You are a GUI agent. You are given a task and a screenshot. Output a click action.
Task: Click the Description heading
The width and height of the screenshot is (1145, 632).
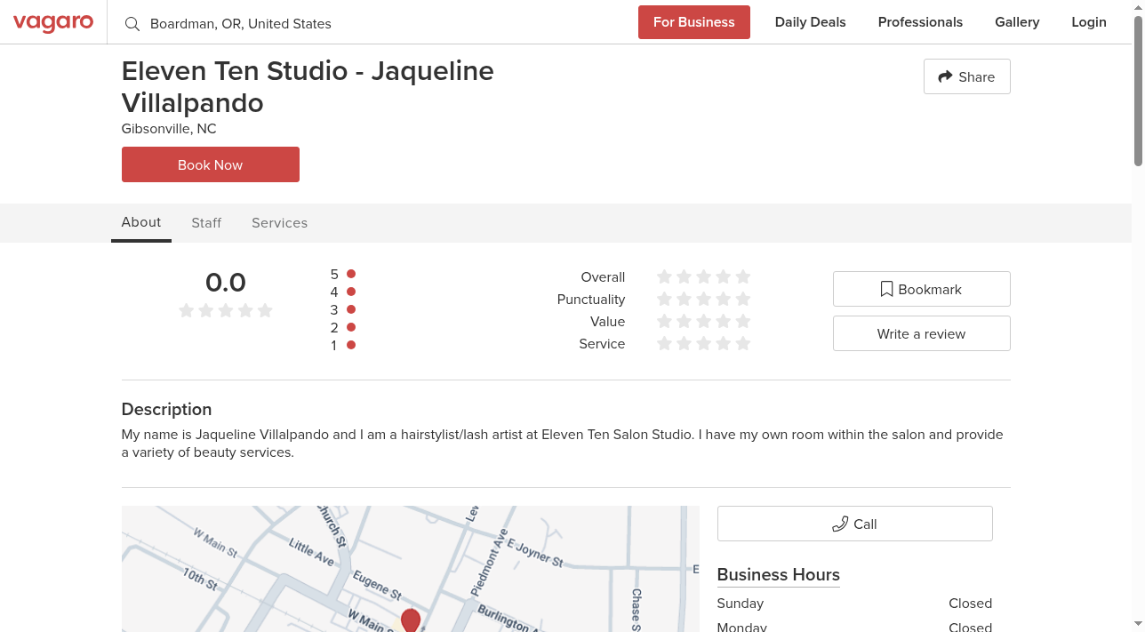pyautogui.click(x=167, y=410)
